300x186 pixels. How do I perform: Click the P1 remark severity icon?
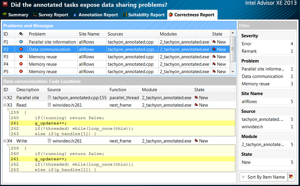tap(21, 42)
